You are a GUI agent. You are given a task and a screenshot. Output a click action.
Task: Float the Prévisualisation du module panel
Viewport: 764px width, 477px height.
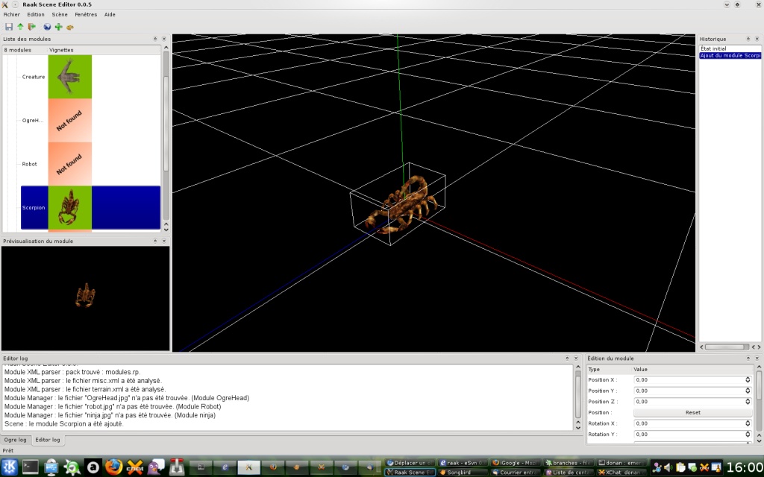coord(155,241)
